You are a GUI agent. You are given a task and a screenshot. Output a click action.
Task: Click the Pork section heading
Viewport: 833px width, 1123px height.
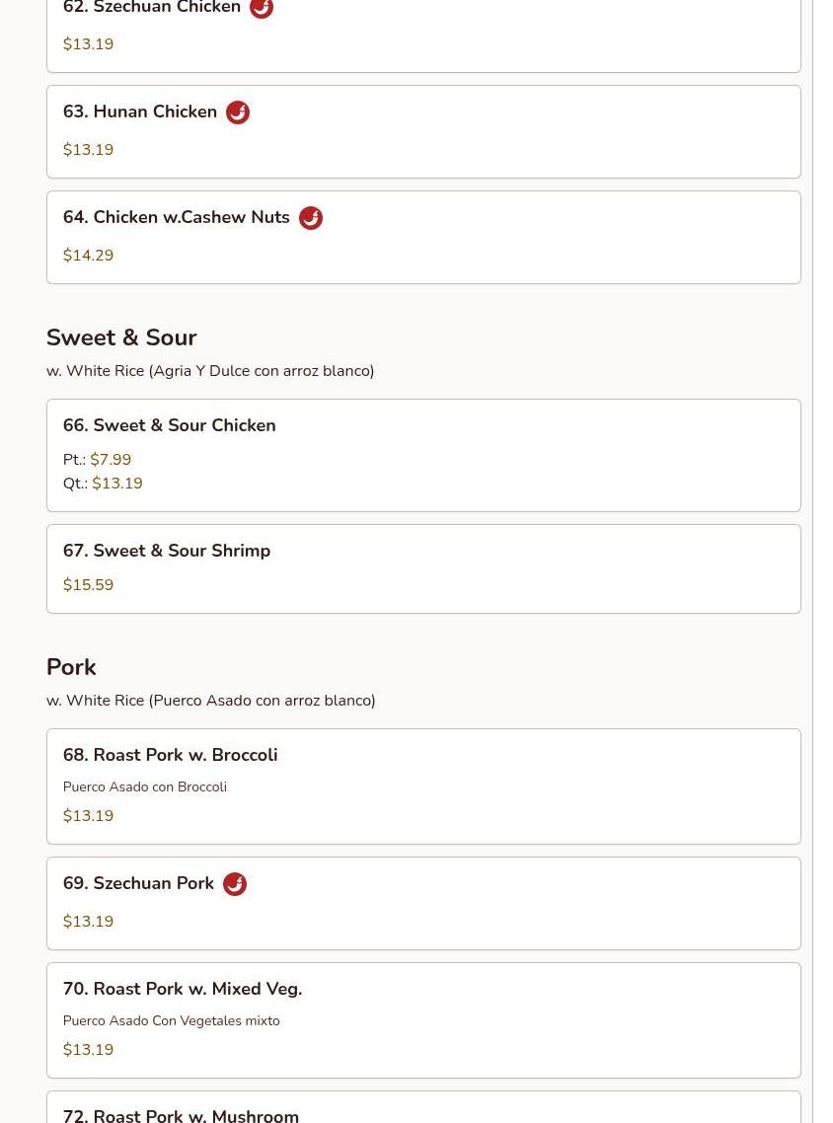[71, 667]
